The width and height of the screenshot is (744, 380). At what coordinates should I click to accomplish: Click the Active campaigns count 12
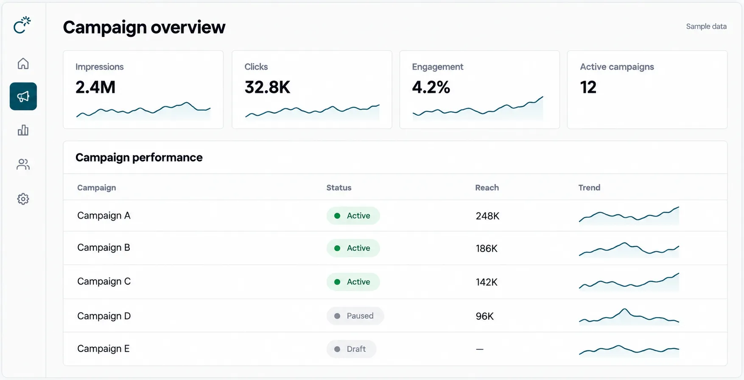click(x=588, y=87)
